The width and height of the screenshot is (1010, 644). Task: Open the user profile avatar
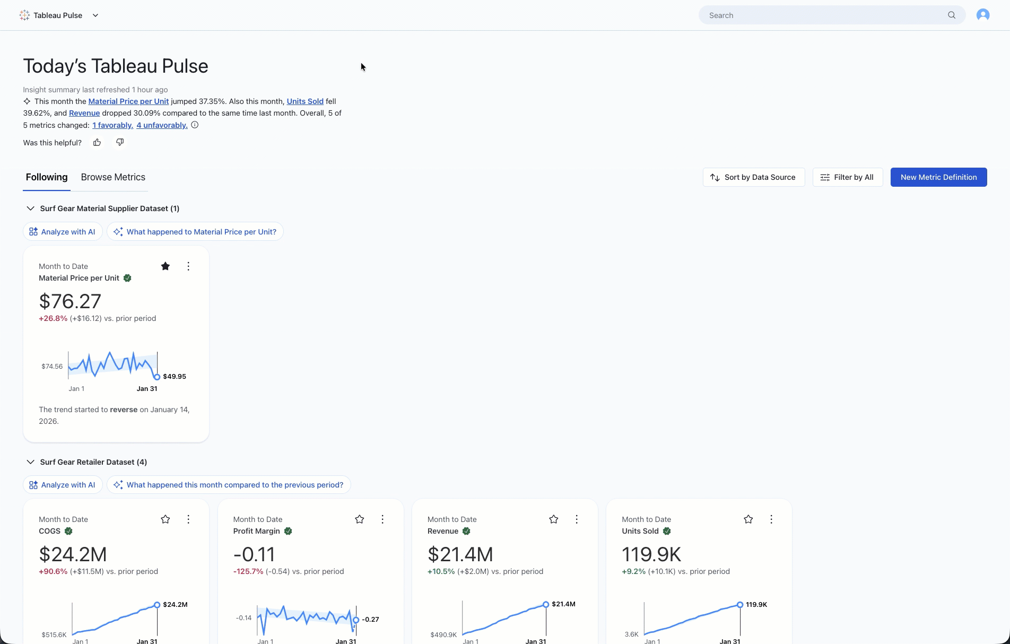982,15
